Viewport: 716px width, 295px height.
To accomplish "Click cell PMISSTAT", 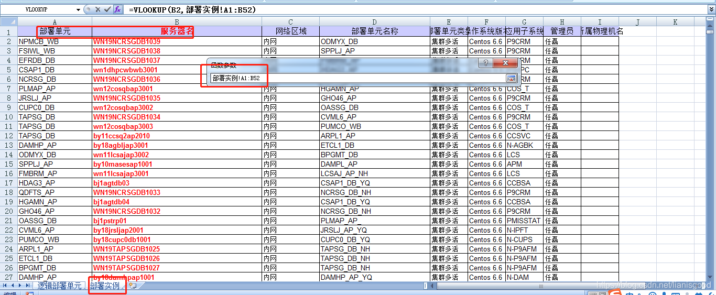I will point(524,221).
